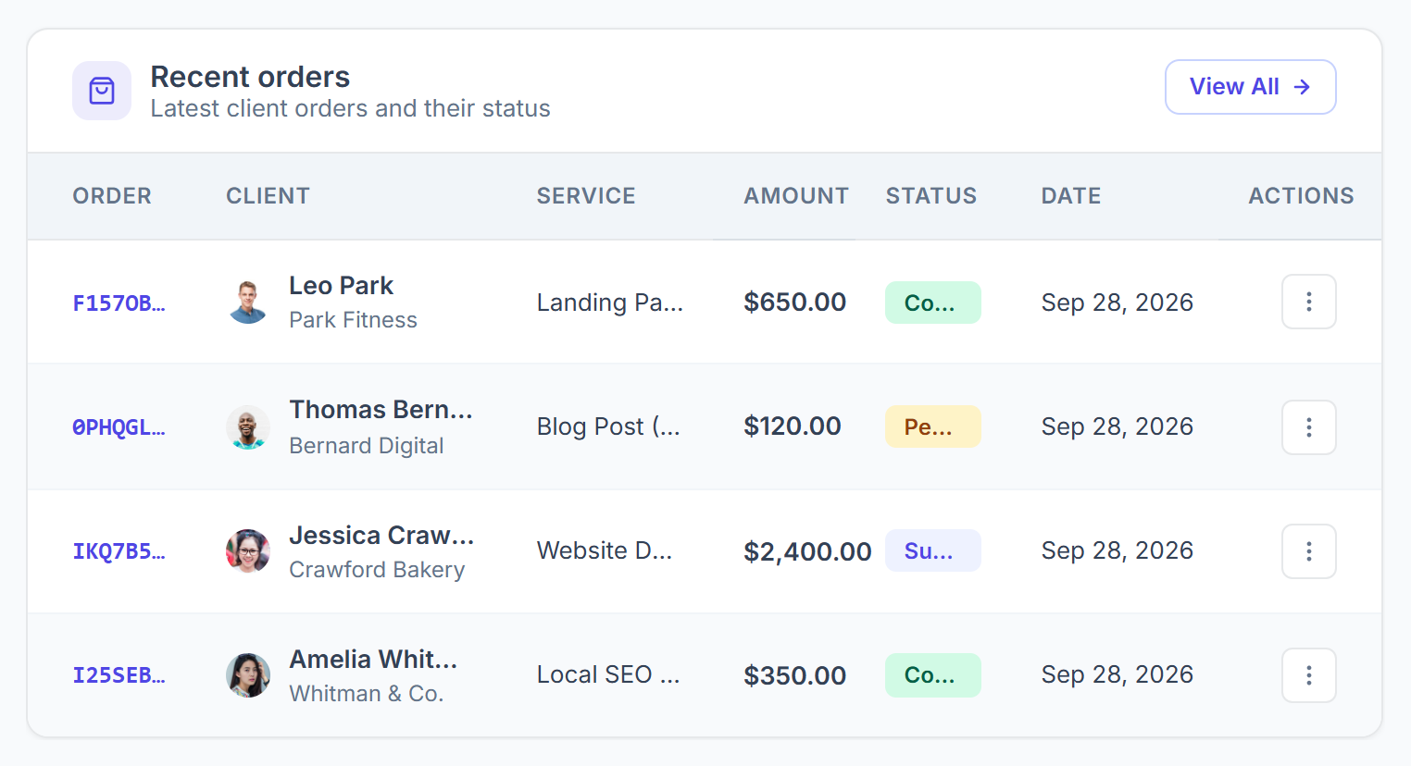Open actions menu for Leo Park's order
1411x766 pixels.
coord(1308,302)
